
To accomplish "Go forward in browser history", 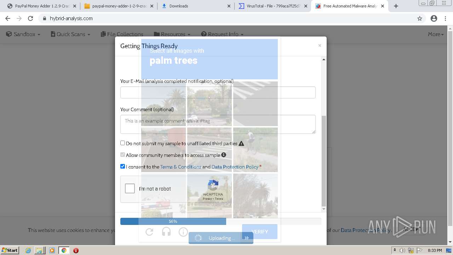I will [19, 18].
